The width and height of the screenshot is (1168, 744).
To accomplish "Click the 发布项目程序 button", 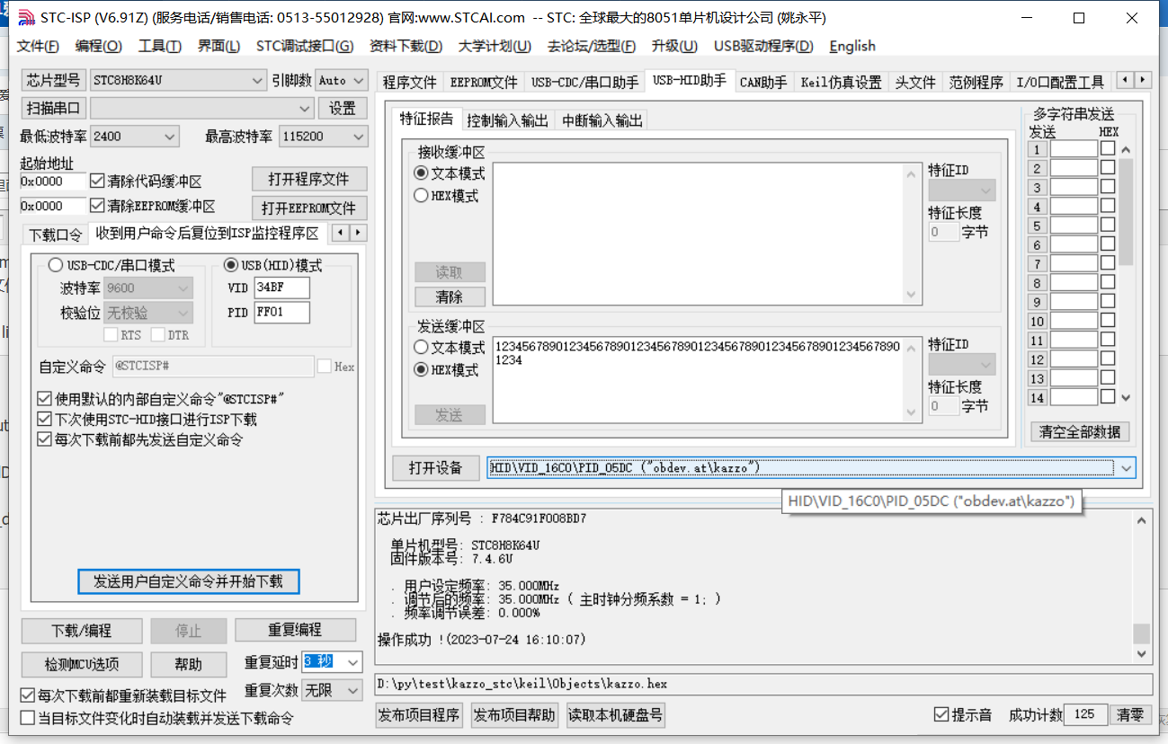I will pyautogui.click(x=419, y=715).
